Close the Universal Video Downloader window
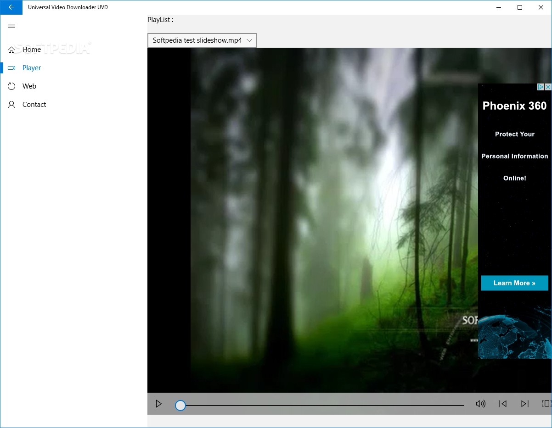Screen dimensions: 552x428 [x=541, y=7]
